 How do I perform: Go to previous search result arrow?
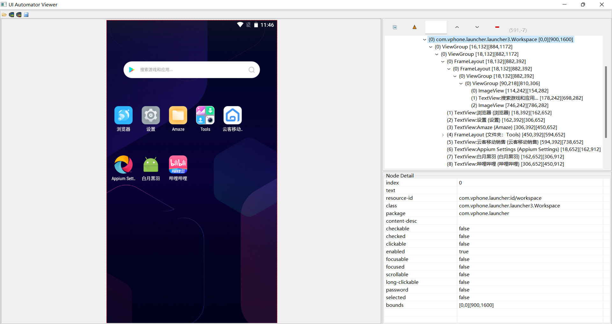click(457, 27)
